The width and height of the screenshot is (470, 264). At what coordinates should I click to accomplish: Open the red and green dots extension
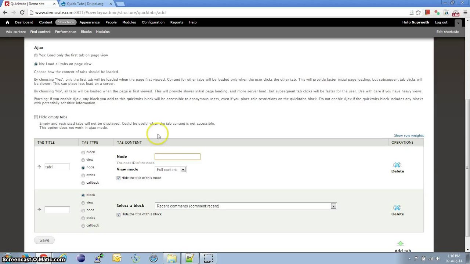(x=437, y=12)
